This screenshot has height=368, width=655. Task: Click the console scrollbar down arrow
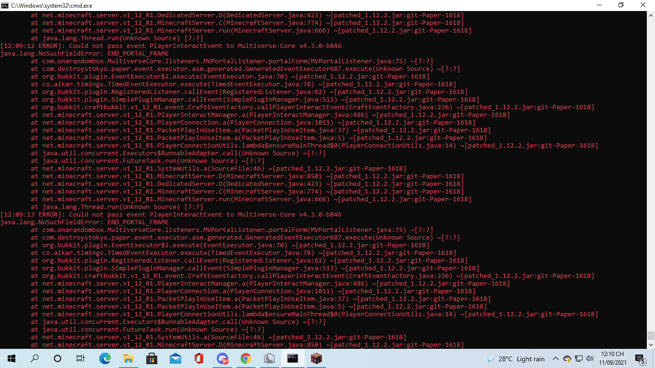[651, 345]
